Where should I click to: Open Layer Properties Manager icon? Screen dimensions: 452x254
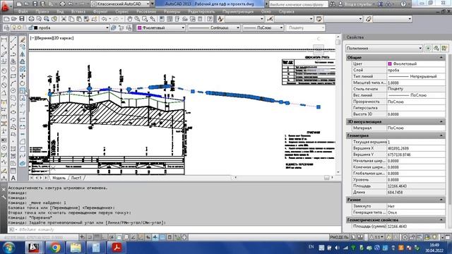click(x=6, y=28)
